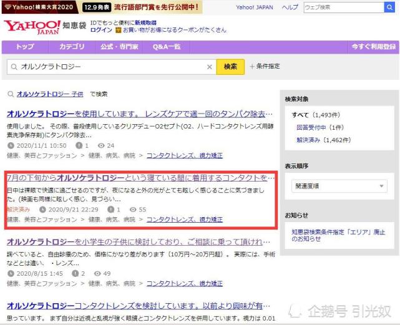This screenshot has width=400, height=325.
Task: Click the magnifier icon next to オルソケラトロジー 子供
Action: click(11, 94)
